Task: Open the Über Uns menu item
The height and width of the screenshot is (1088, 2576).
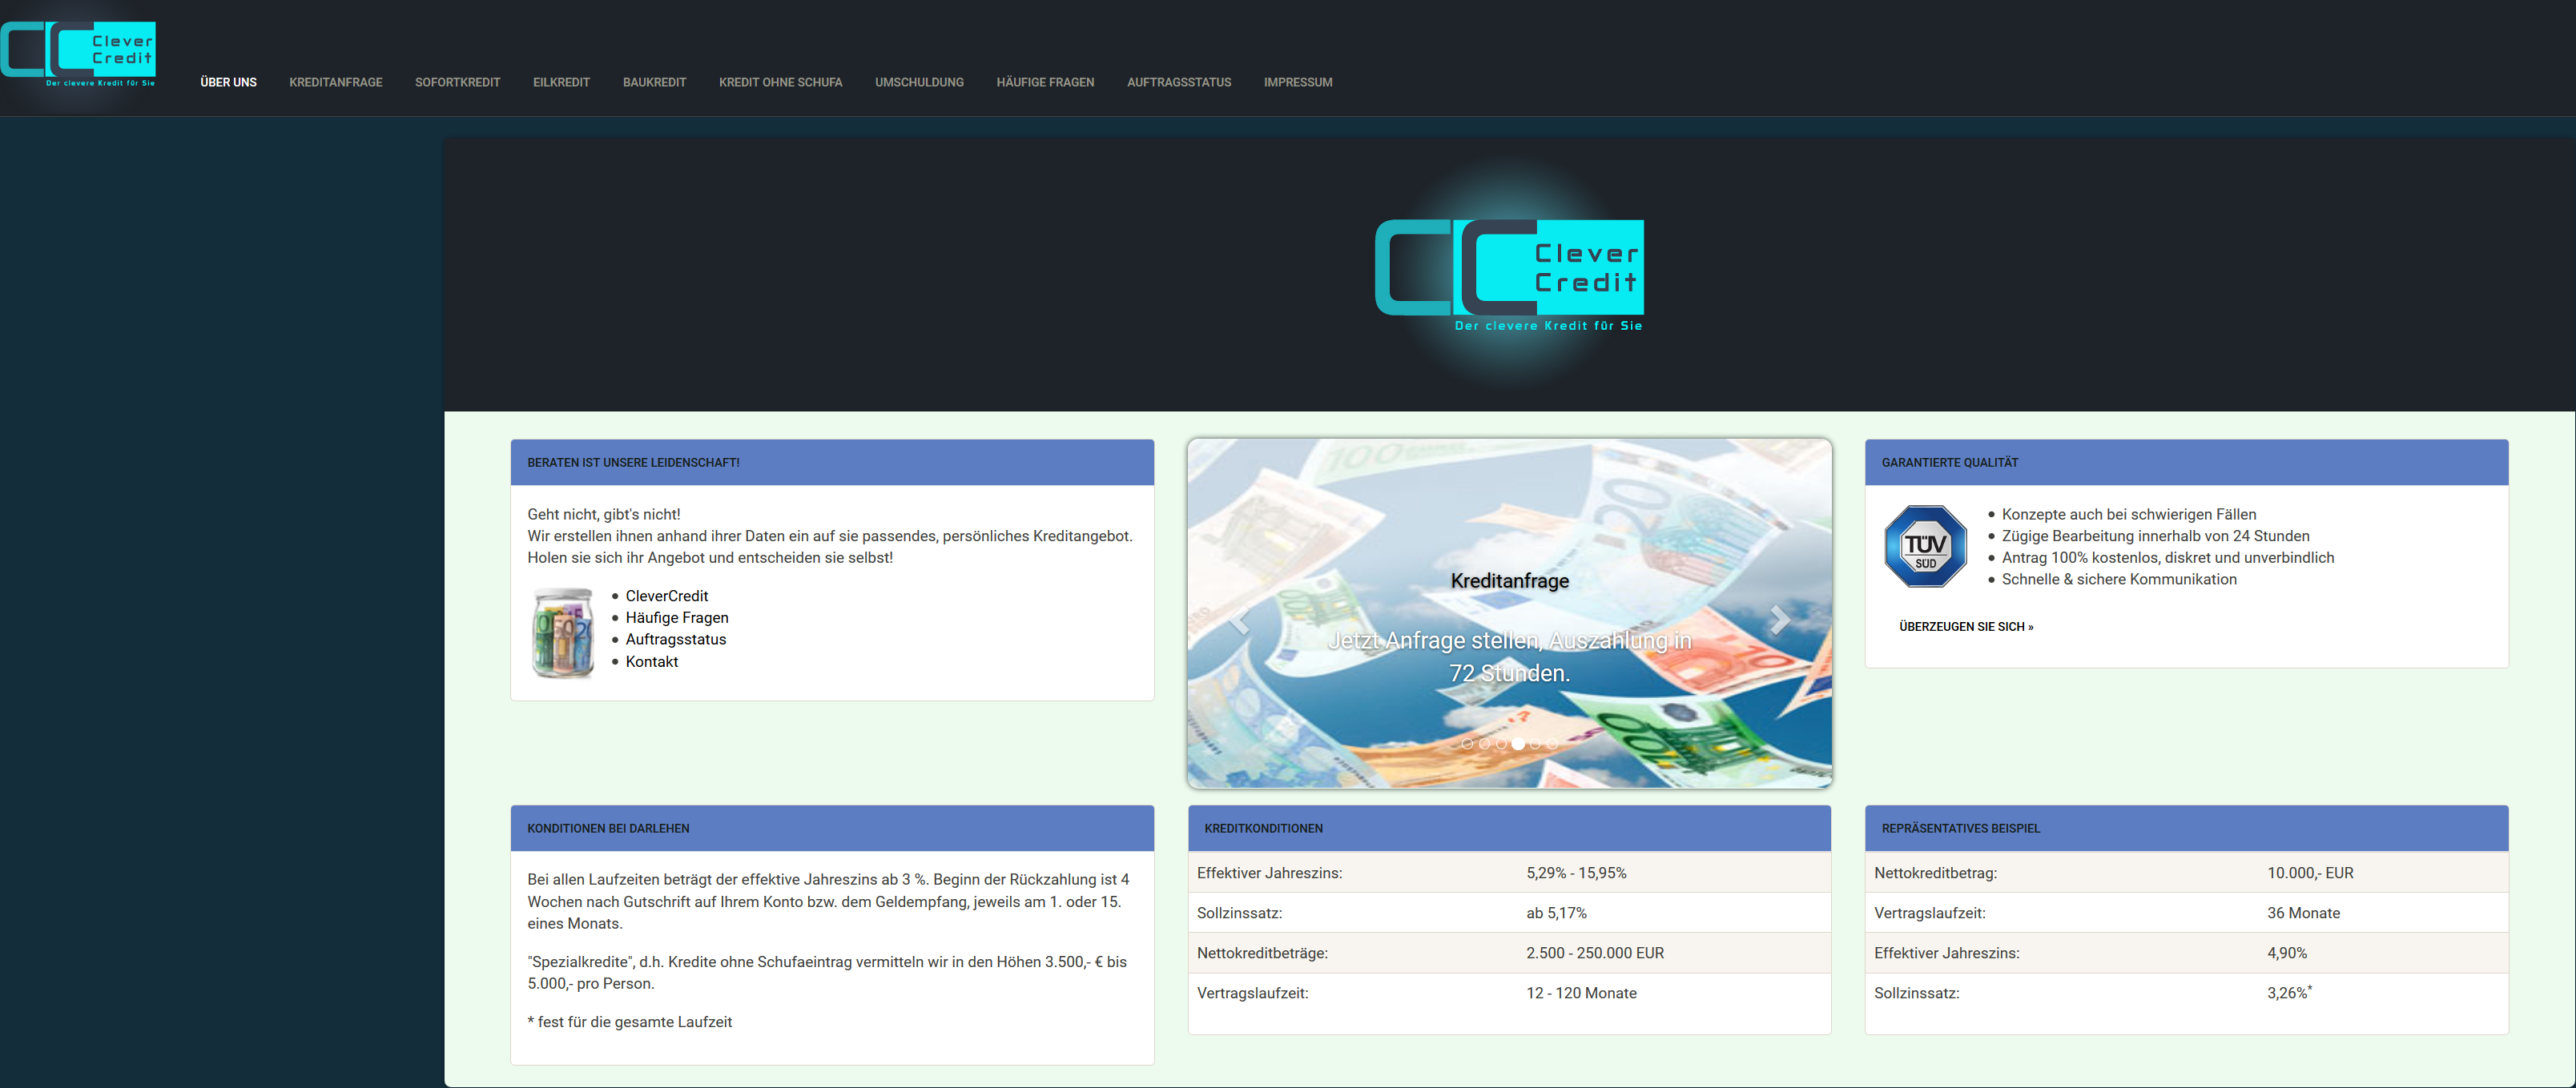Action: [x=228, y=82]
